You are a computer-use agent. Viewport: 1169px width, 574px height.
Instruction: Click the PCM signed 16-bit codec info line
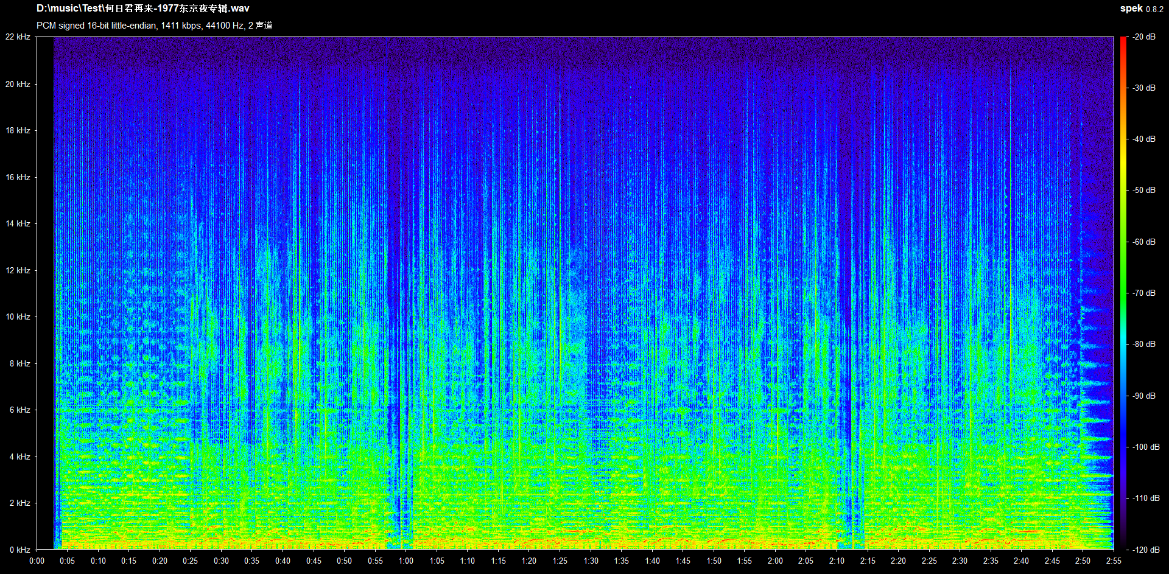pos(155,26)
